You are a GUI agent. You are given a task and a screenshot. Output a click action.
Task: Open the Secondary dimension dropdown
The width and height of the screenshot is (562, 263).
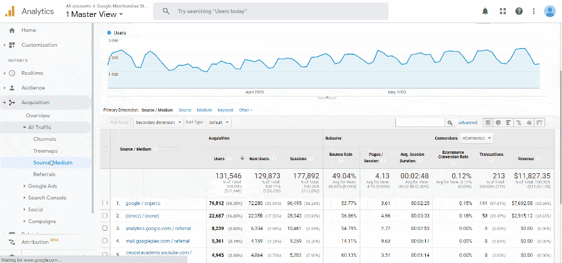pyautogui.click(x=159, y=122)
